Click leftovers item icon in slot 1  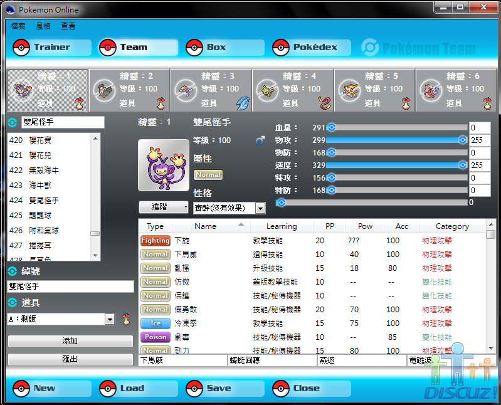pos(79,103)
